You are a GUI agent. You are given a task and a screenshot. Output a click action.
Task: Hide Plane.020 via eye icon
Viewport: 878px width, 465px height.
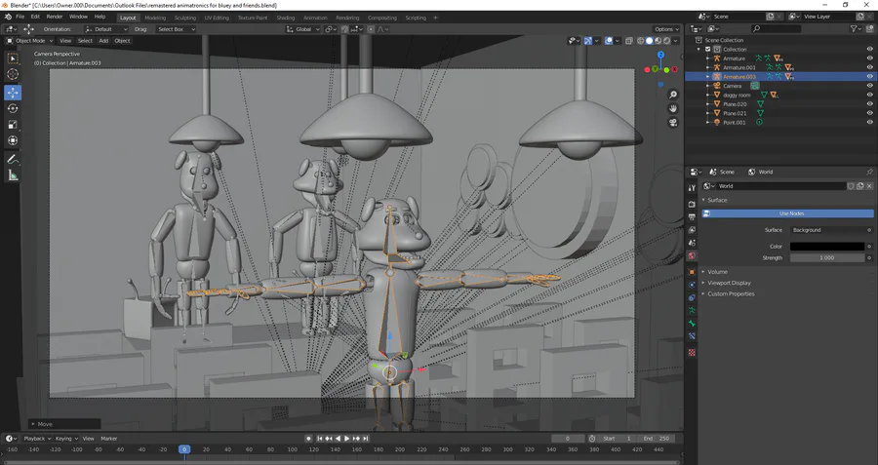[x=869, y=104]
